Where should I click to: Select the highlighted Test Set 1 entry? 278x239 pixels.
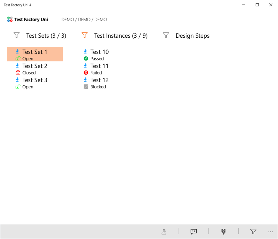(x=35, y=52)
